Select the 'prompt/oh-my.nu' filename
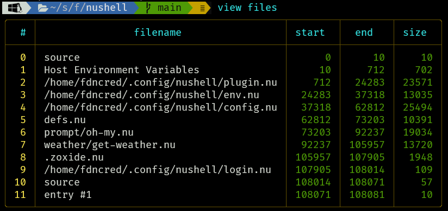This screenshot has width=448, height=211. coord(89,132)
